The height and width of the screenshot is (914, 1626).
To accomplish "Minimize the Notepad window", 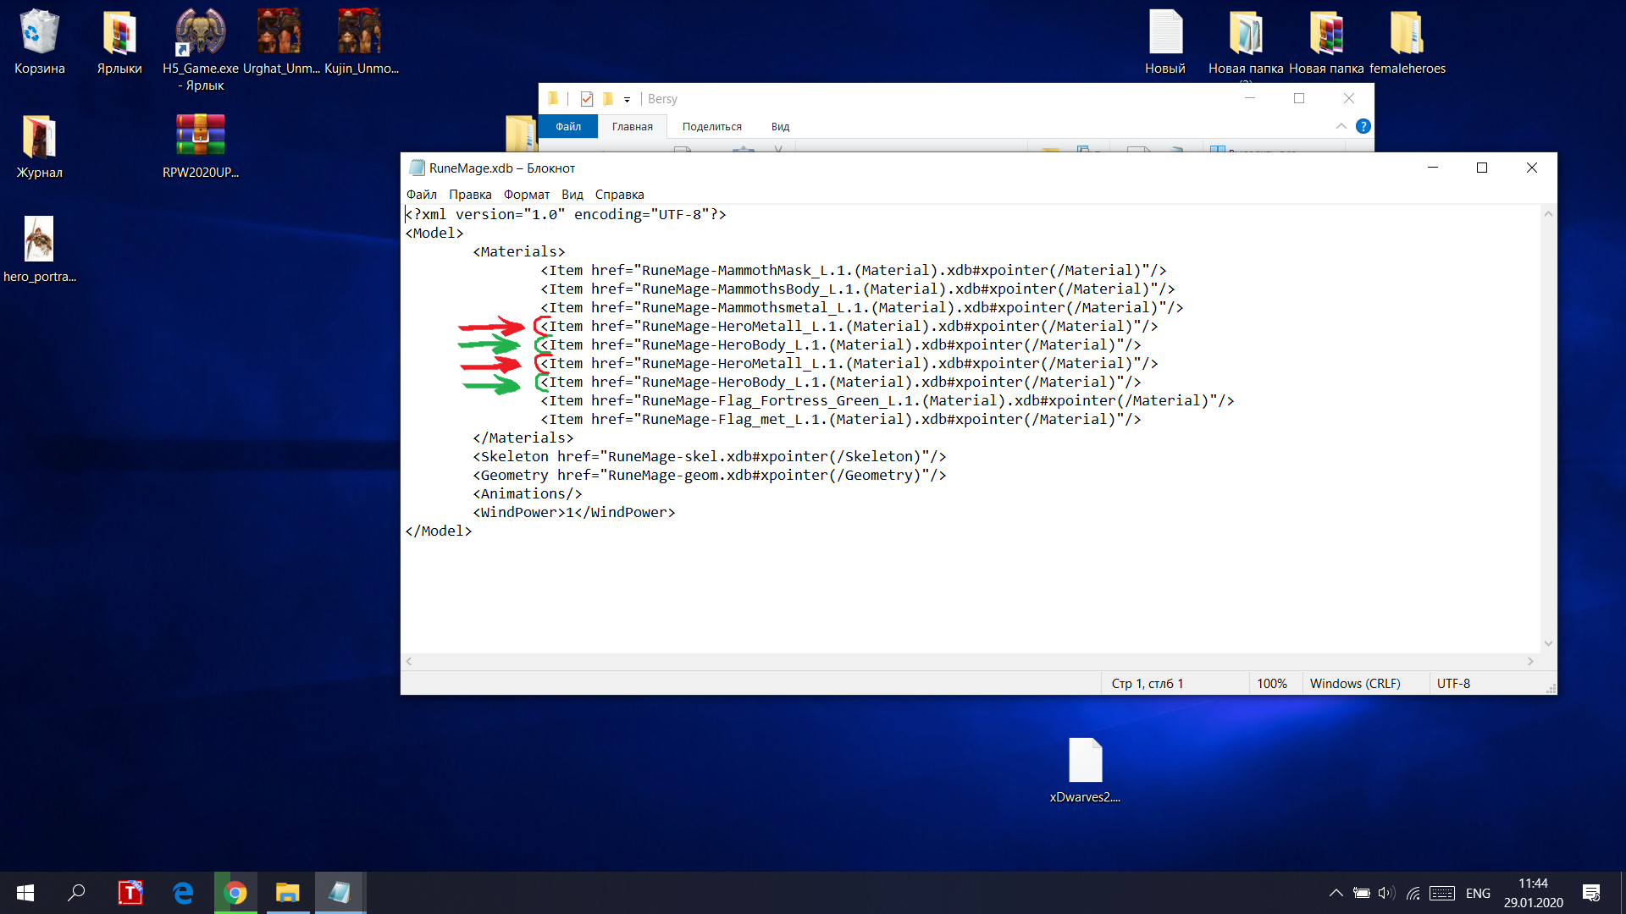I will tap(1433, 168).
